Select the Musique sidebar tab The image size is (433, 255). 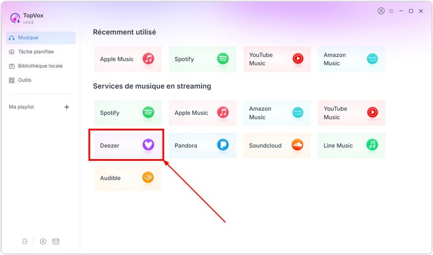pos(41,38)
